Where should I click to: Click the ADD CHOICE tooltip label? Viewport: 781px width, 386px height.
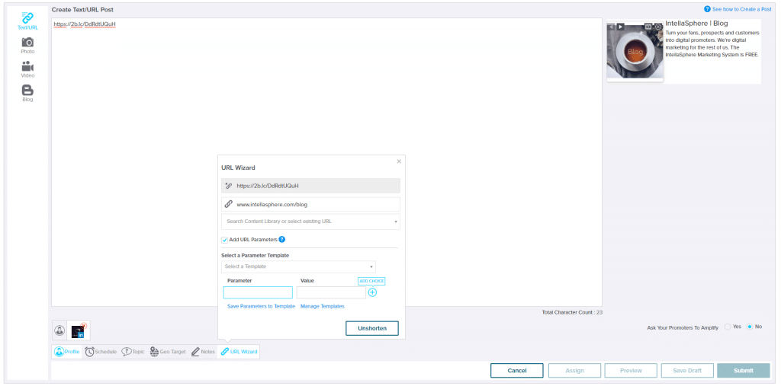[x=371, y=281]
